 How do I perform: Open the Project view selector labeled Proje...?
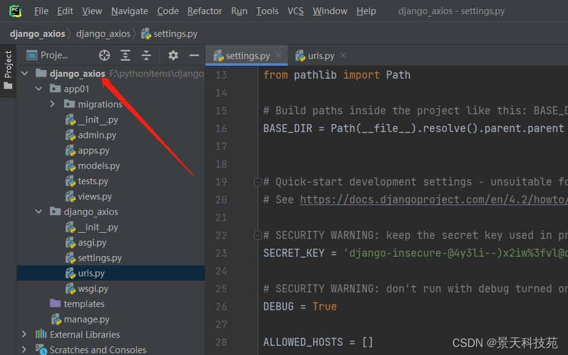point(47,55)
